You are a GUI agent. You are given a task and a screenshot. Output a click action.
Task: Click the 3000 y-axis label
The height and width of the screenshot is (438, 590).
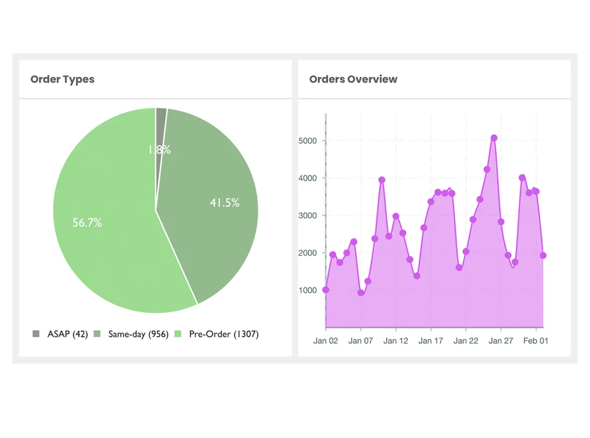(x=307, y=215)
